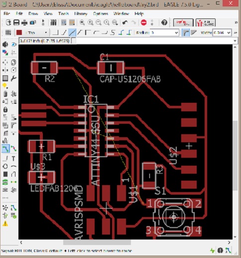Select the green Via tool
241x258 pixels.
coord(5,182)
